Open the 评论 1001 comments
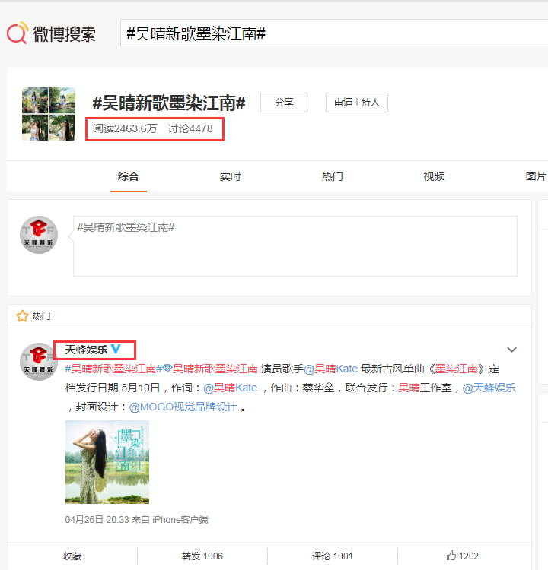The image size is (548, 570). pos(332,556)
